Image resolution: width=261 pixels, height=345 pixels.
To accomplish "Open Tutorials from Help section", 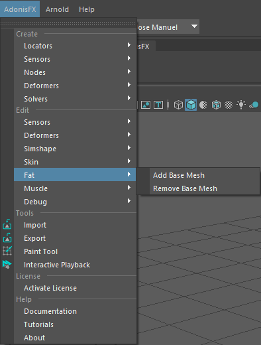I will (x=75, y=324).
